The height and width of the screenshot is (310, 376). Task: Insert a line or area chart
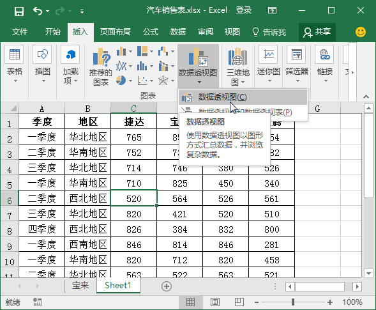tap(121, 66)
